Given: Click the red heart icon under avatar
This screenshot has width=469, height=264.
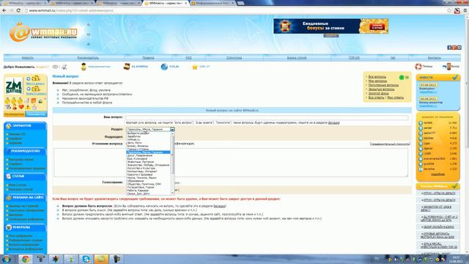Looking at the screenshot, I should [21, 107].
